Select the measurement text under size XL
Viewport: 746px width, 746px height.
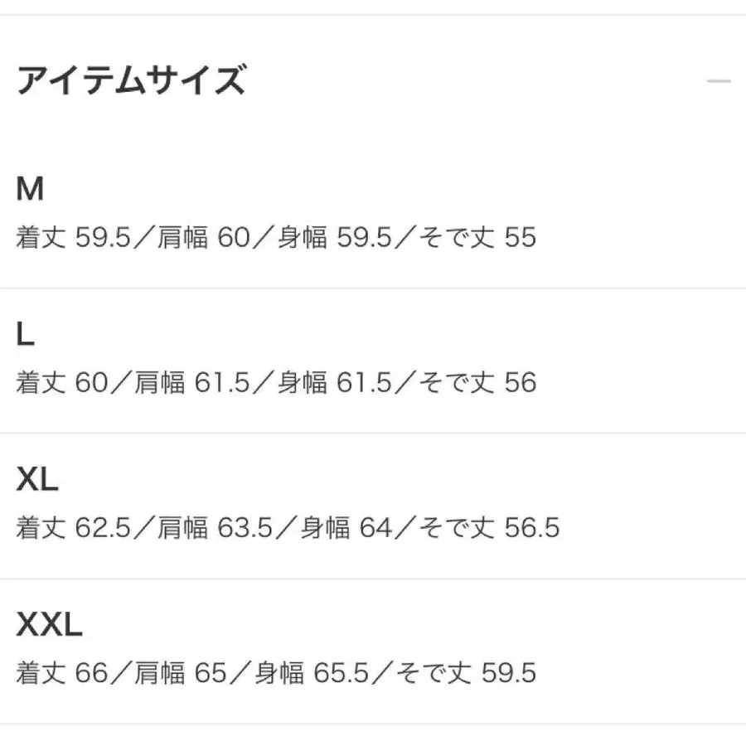click(x=286, y=526)
